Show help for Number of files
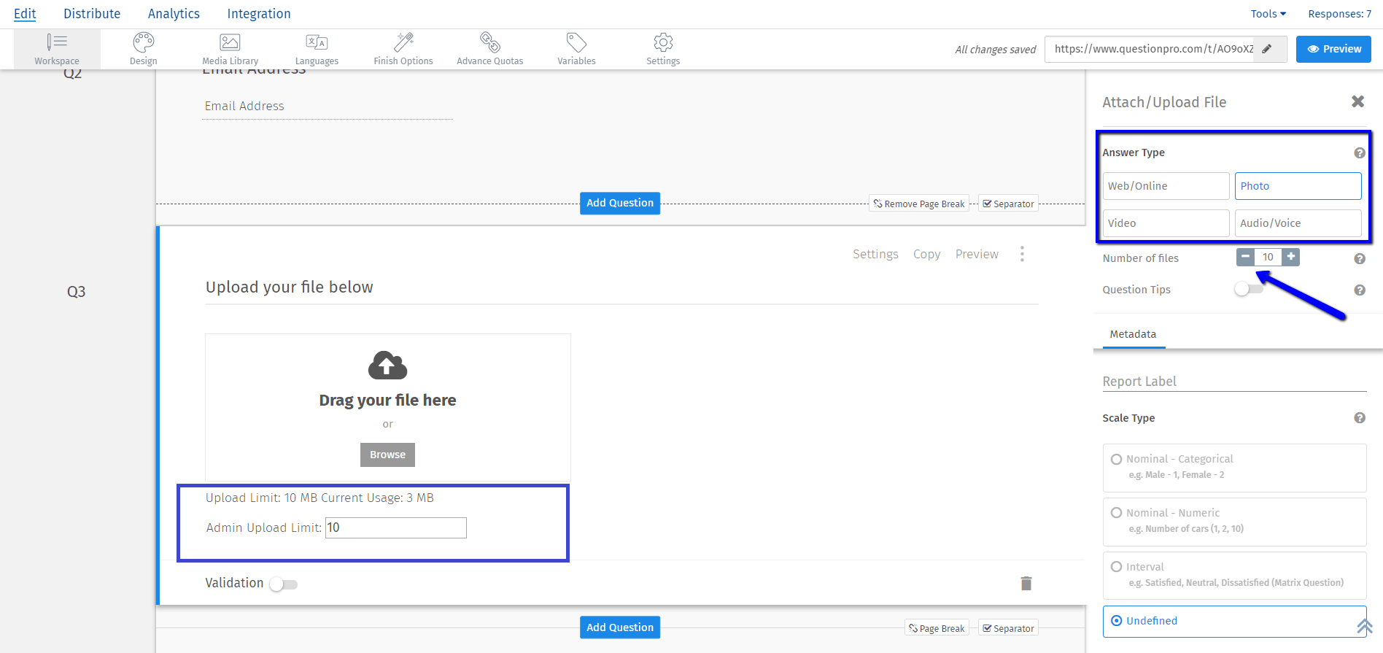1383x653 pixels. (1360, 259)
